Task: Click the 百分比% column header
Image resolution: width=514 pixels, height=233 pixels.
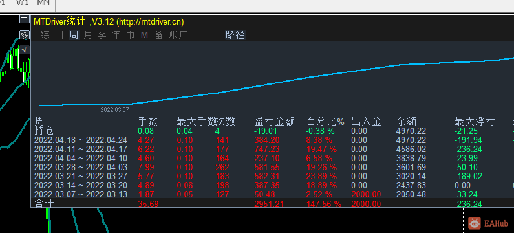Action: point(325,122)
